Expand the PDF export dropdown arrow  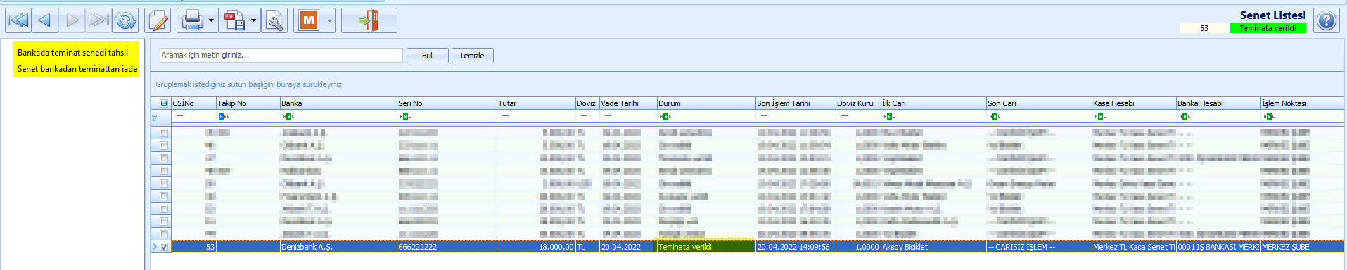click(x=254, y=20)
